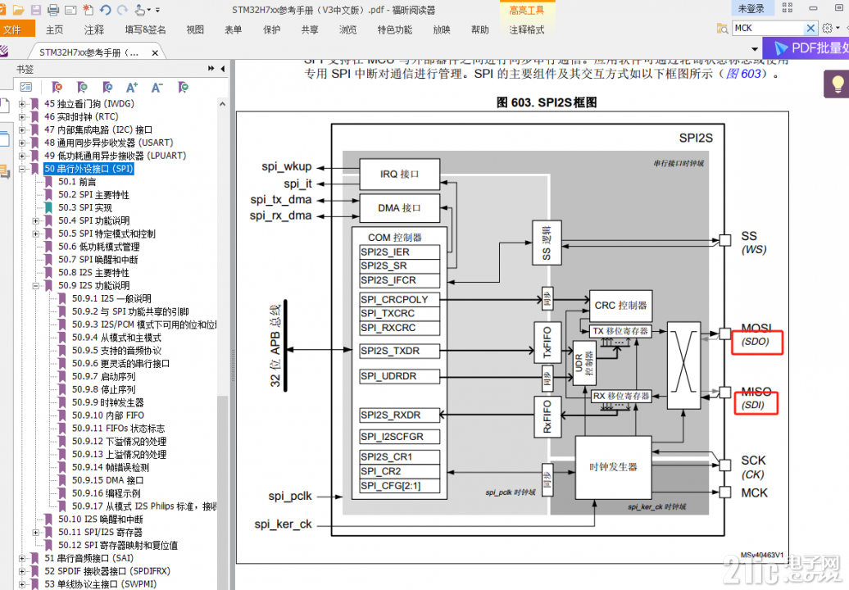Go to bookmark 50.9.15 DMA 接口
The width and height of the screenshot is (849, 590).
pos(107,480)
